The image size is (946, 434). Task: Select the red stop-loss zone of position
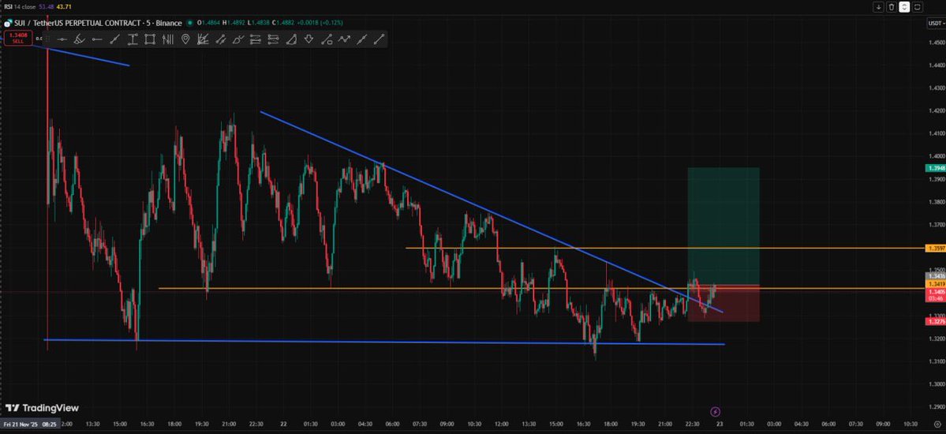point(724,303)
